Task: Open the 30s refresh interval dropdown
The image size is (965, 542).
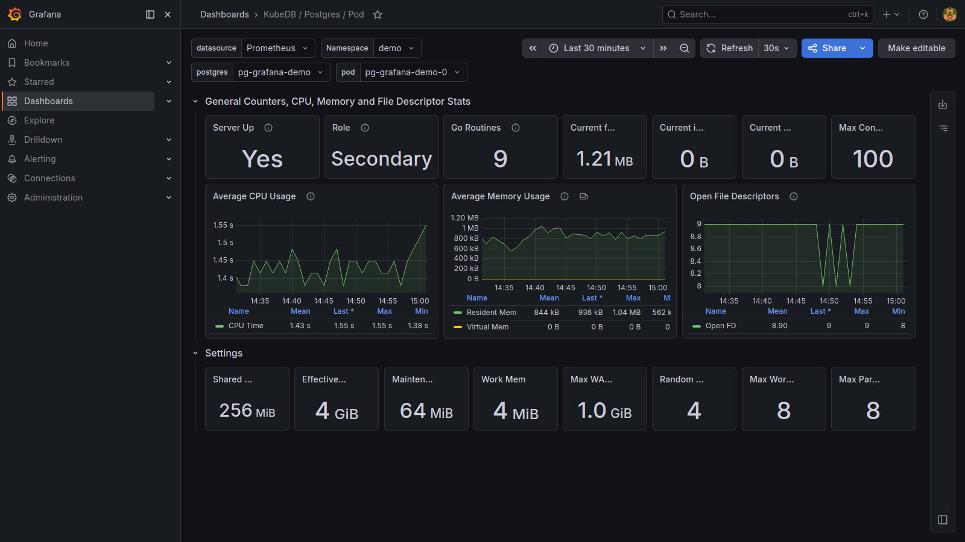Action: click(x=777, y=48)
